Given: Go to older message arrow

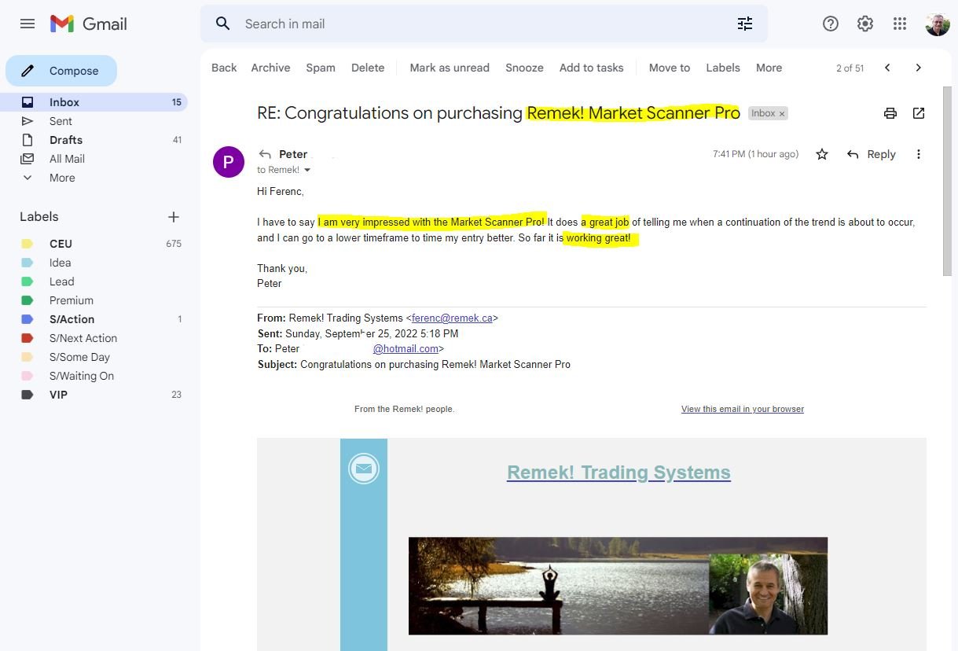Looking at the screenshot, I should 918,68.
